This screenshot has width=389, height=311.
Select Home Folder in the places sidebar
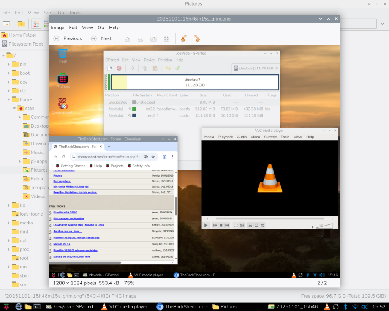coord(22,35)
